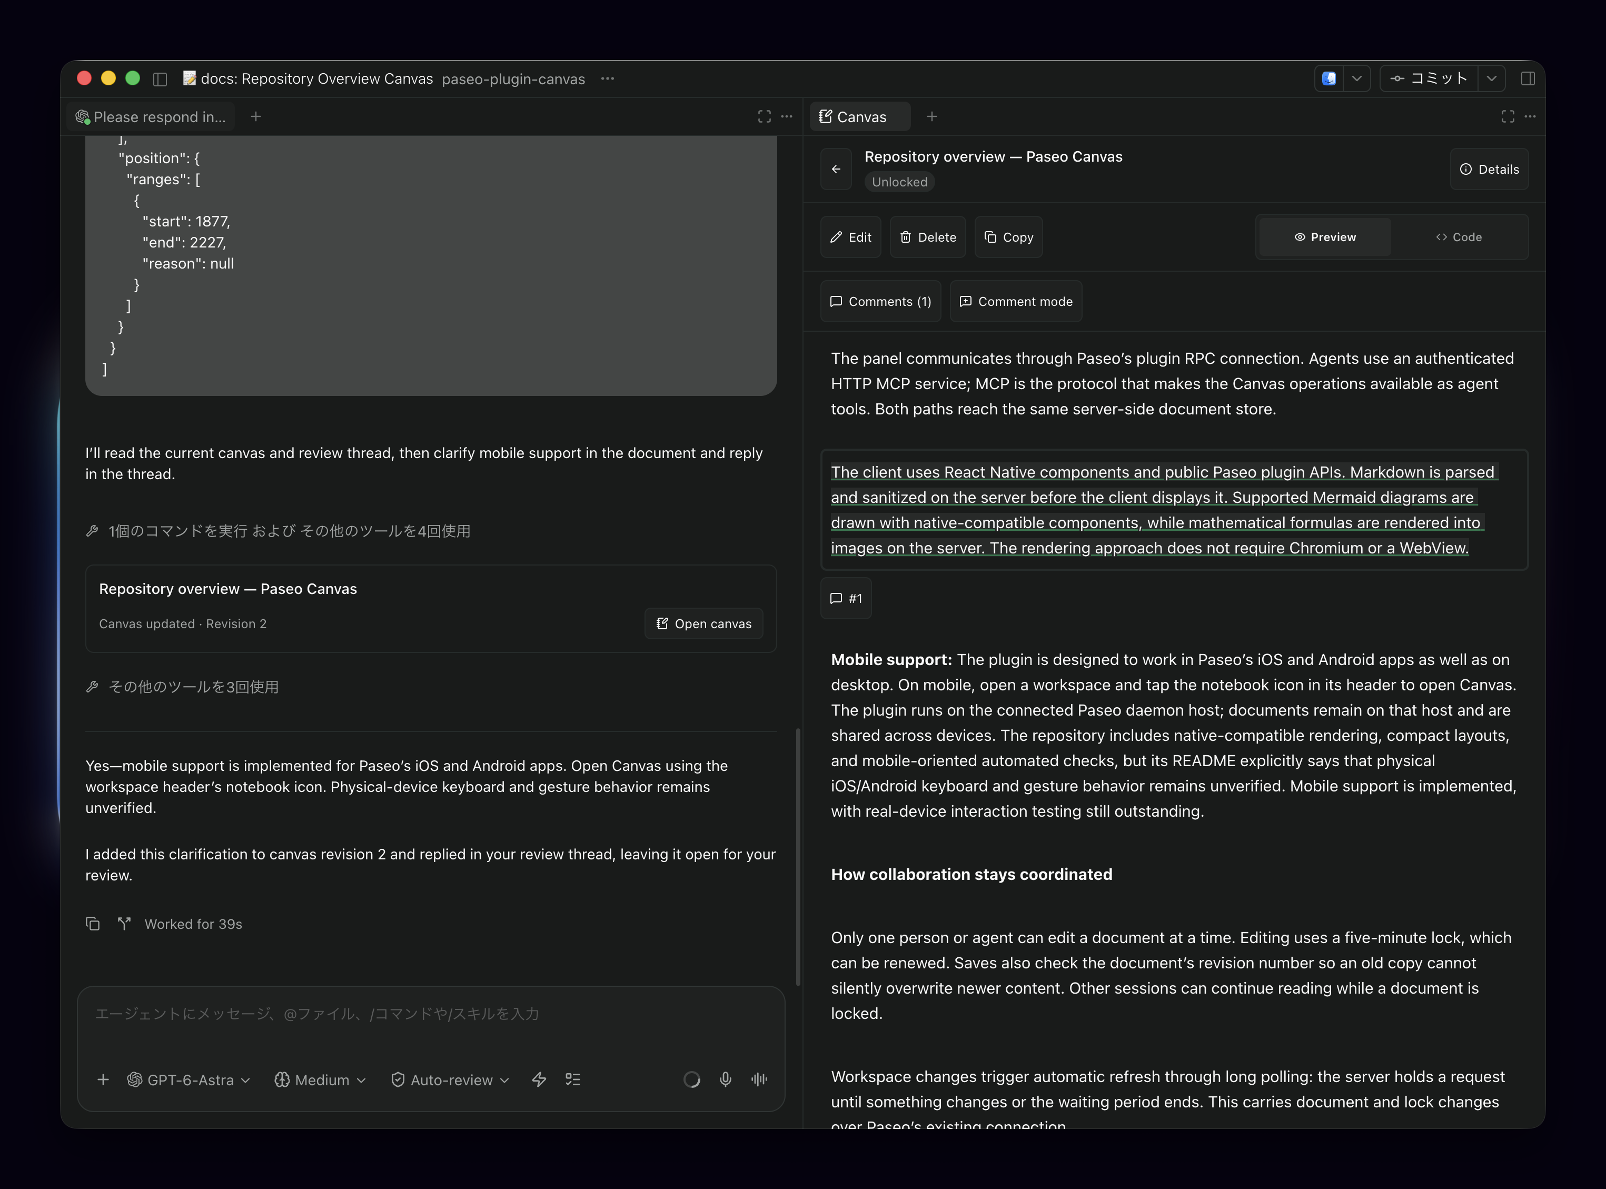The image size is (1606, 1189).
Task: Start dictation with the microphone icon
Action: pos(725,1079)
